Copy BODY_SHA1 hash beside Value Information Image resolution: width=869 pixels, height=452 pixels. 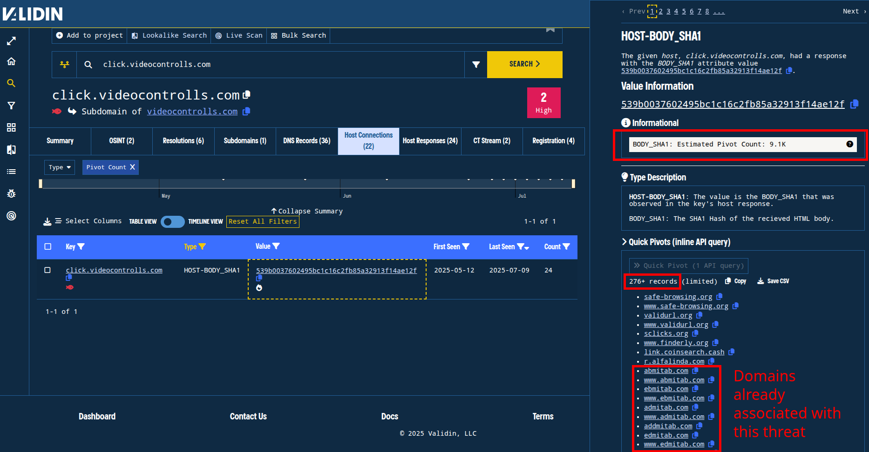[854, 104]
